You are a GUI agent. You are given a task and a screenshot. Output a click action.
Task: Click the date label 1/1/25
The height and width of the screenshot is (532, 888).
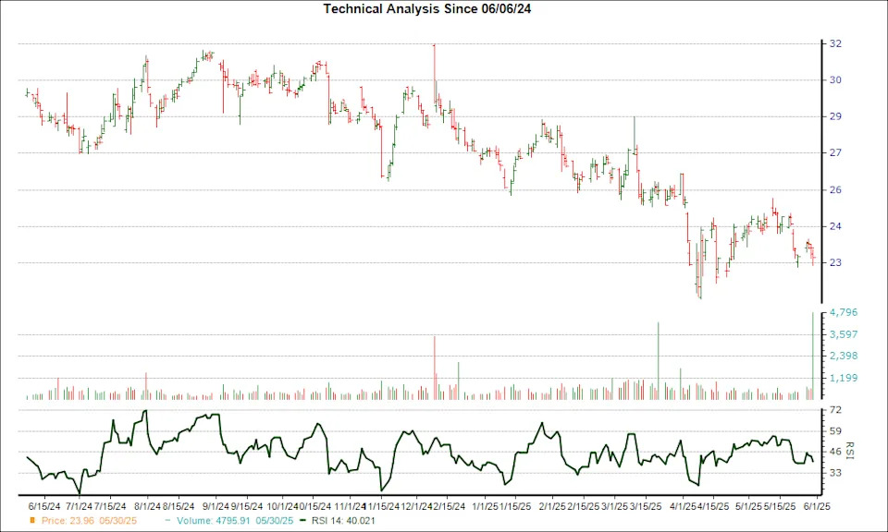tap(485, 506)
